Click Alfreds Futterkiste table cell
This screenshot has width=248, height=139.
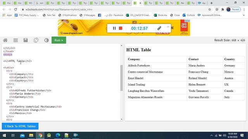139,65
